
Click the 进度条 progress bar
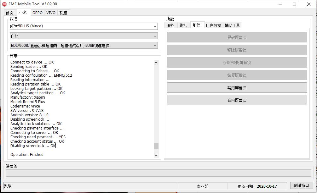coord(158,173)
